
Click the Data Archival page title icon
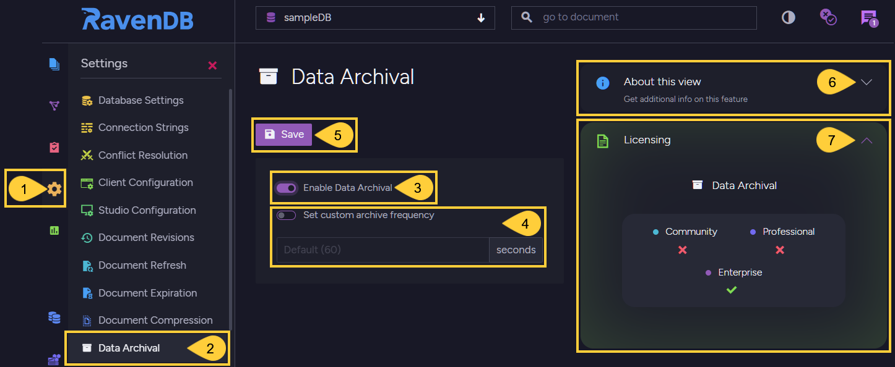tap(269, 77)
